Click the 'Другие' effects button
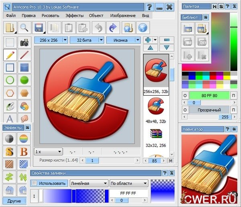241x207 pixels. coord(15,201)
